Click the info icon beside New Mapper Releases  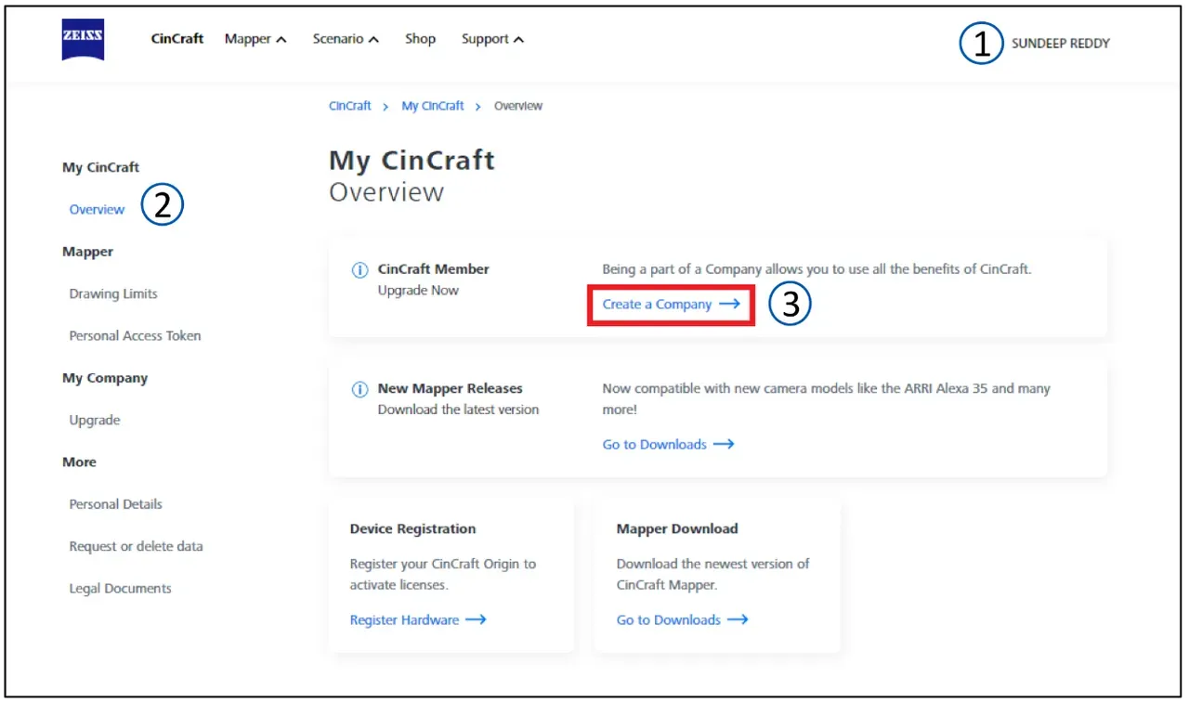click(359, 390)
